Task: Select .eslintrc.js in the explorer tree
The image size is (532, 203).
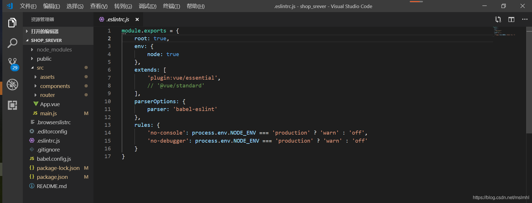Action: [48, 141]
